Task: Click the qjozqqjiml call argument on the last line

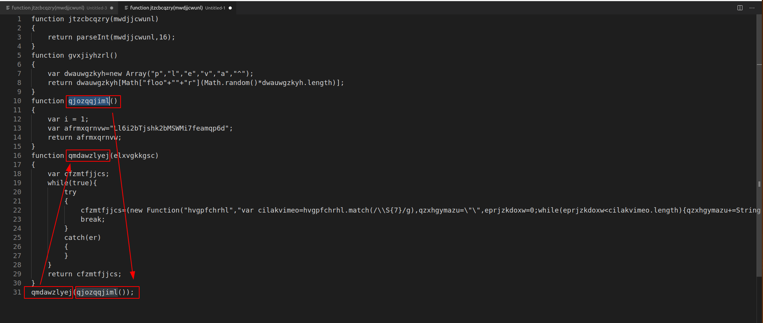Action: (97, 292)
